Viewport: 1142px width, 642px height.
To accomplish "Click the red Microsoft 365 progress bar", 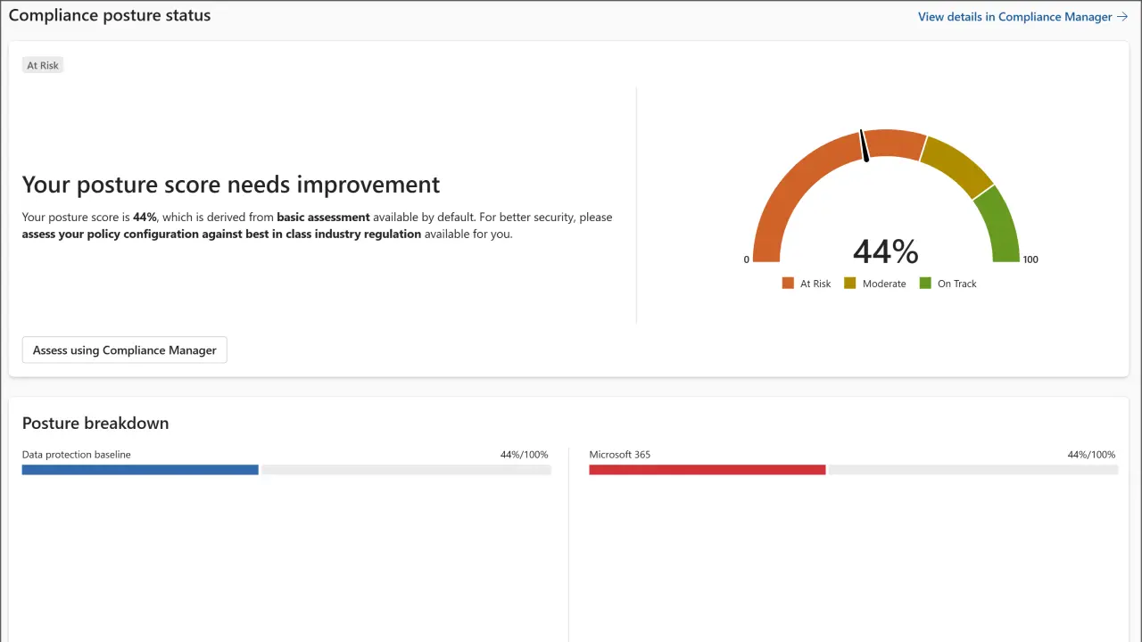I will 707,469.
